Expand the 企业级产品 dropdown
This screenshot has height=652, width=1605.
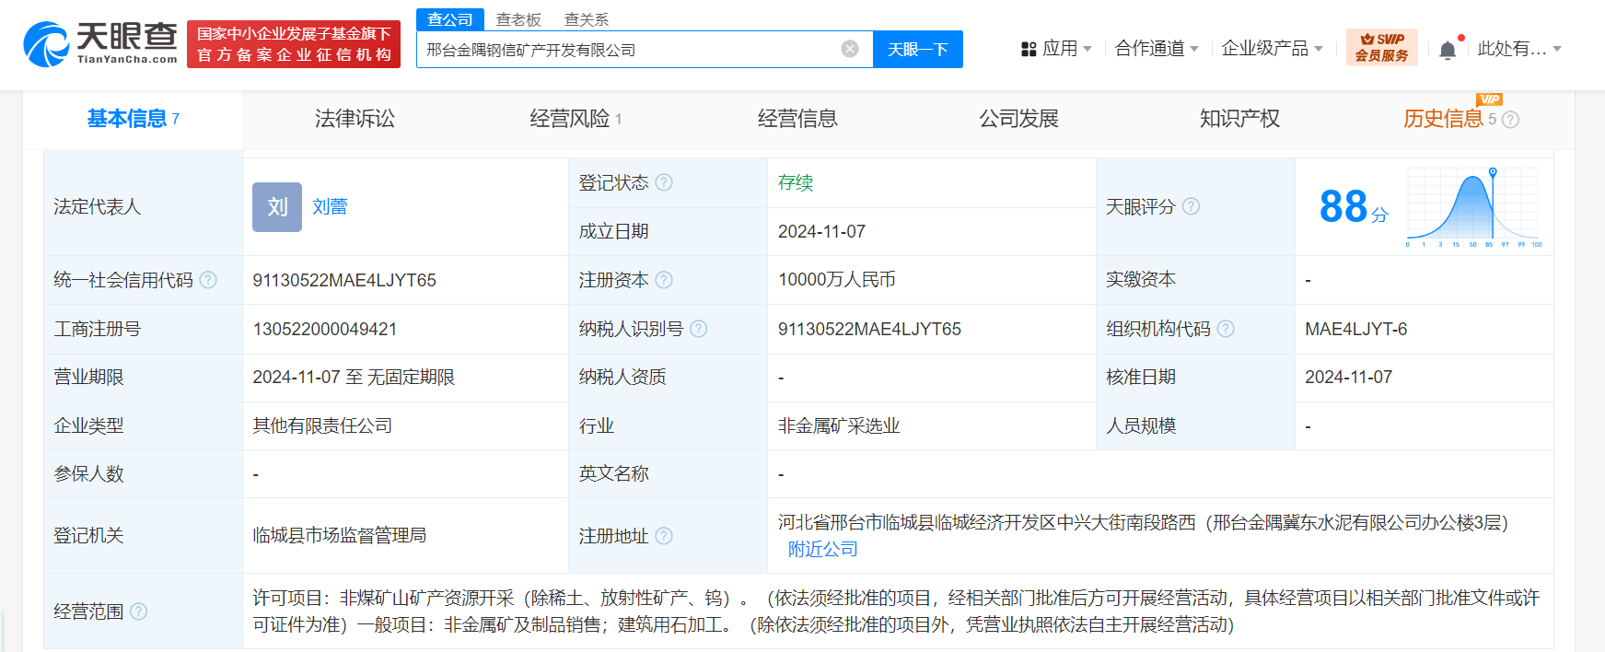coord(1272,49)
